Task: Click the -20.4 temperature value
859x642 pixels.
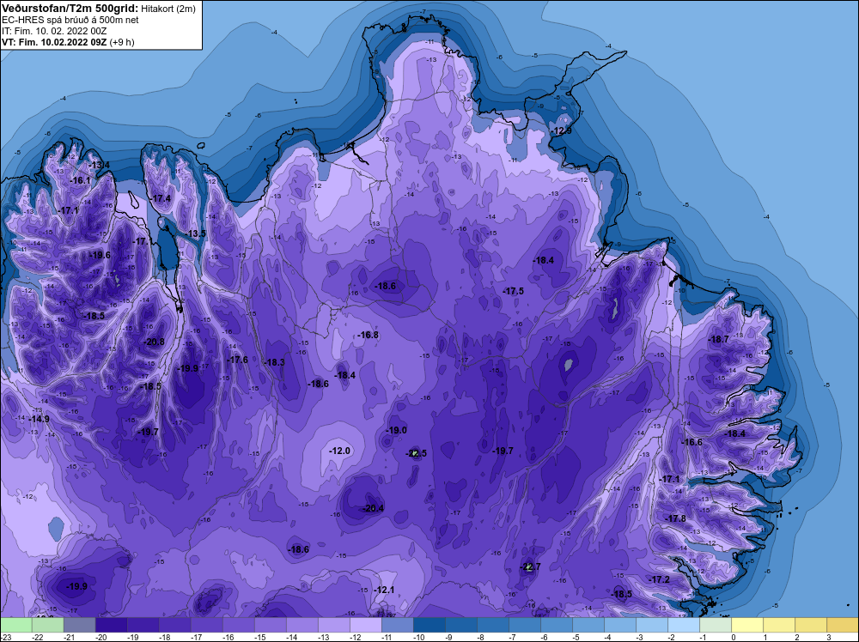Action: [373, 508]
